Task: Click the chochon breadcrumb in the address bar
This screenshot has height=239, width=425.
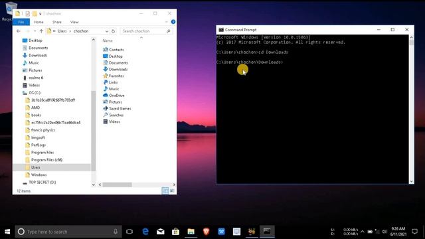Action: click(81, 31)
